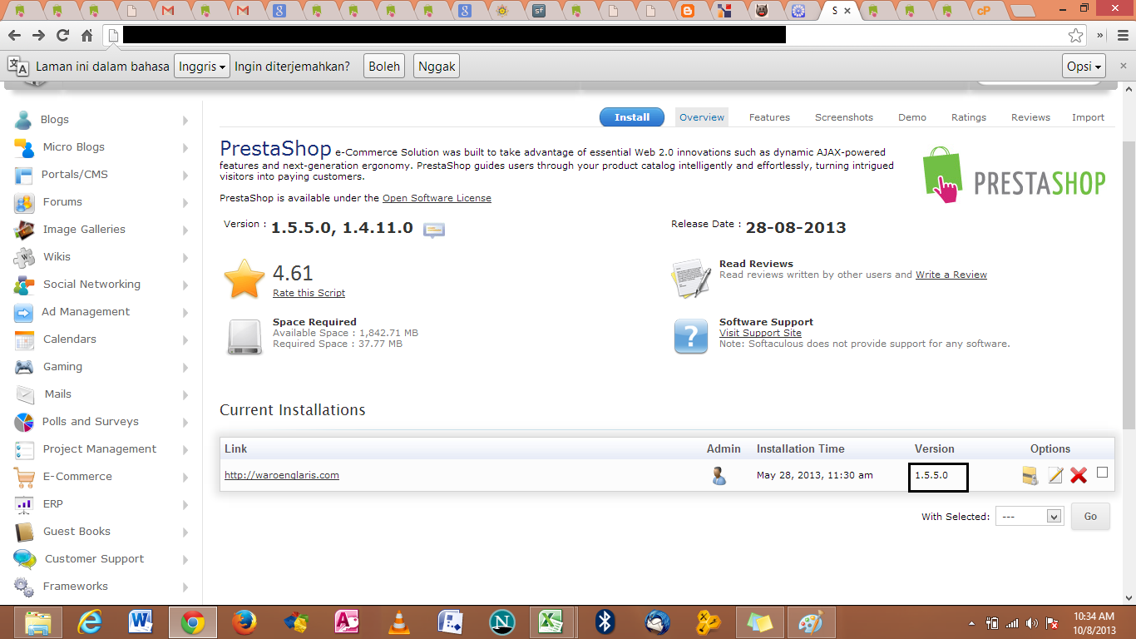
Task: Click the Visit Support Site link
Action: 760,333
